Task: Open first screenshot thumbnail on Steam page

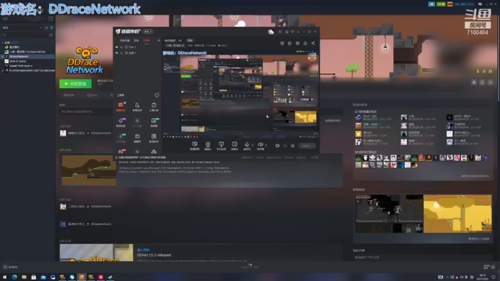Action: [389, 214]
